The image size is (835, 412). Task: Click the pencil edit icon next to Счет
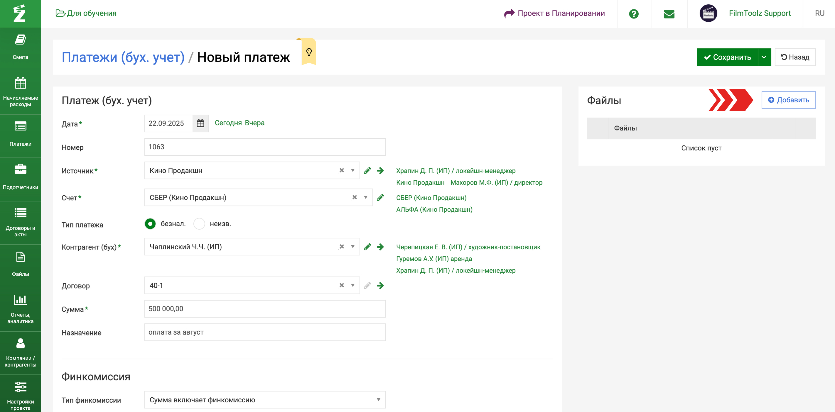pos(380,198)
